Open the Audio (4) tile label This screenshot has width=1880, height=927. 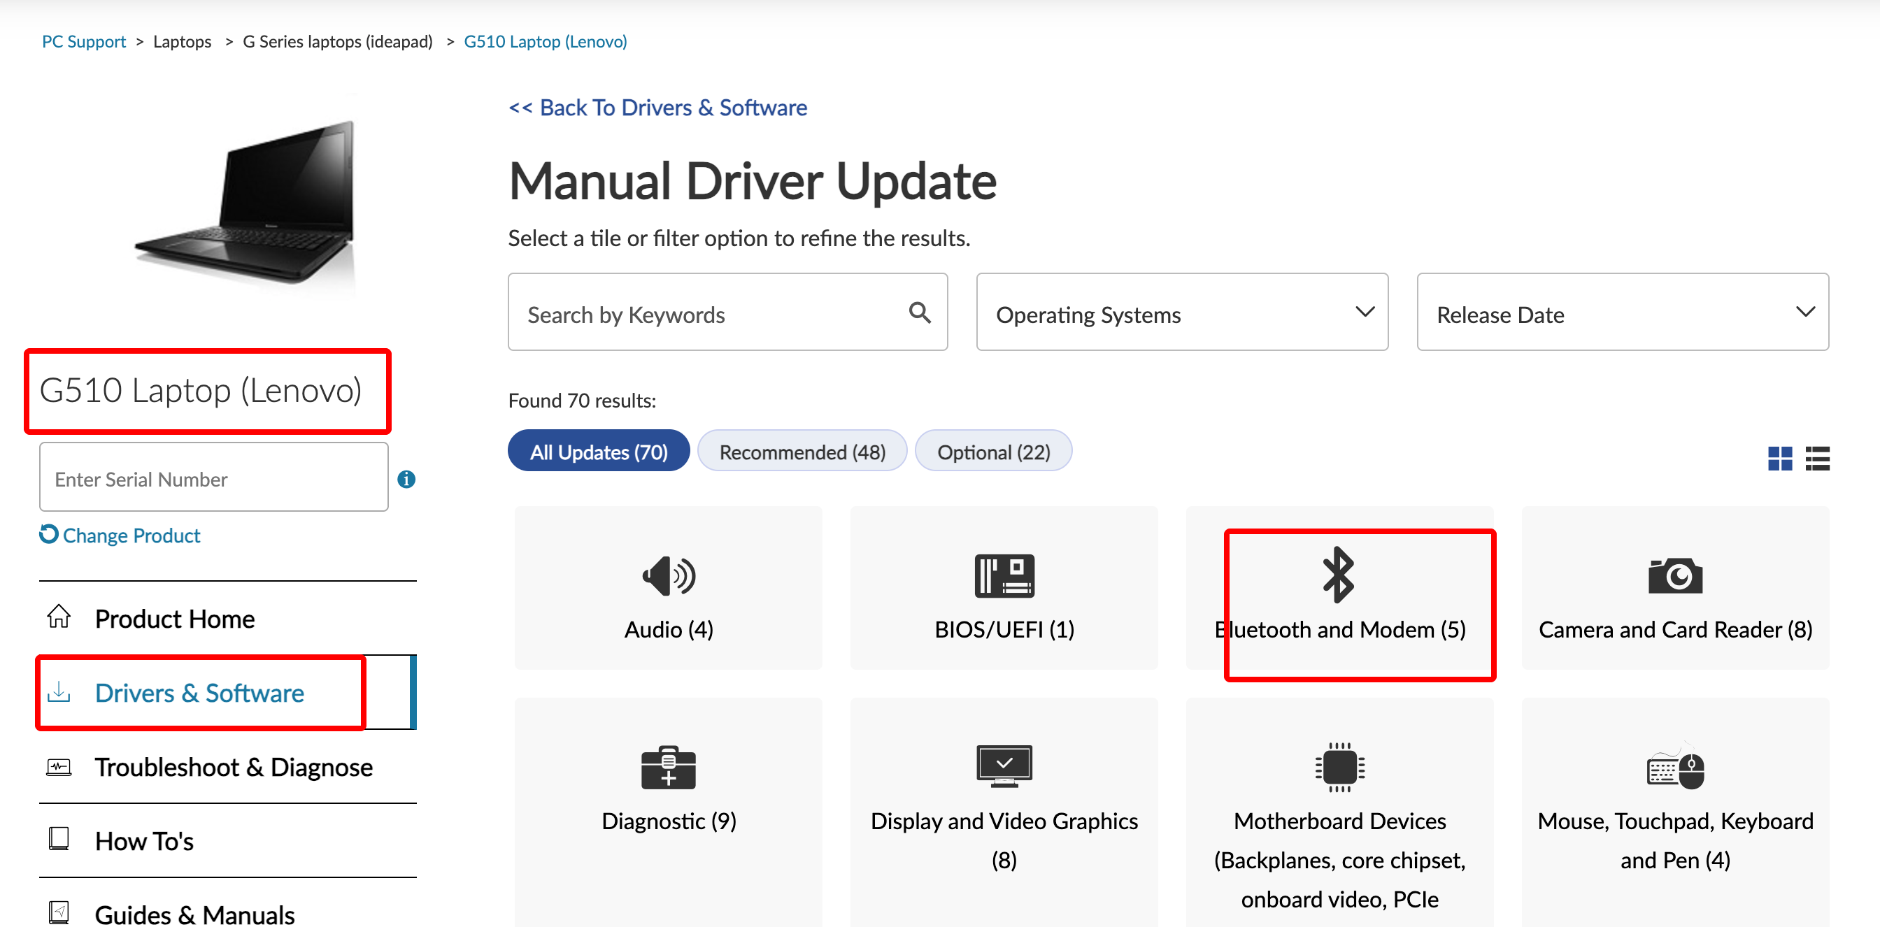(x=669, y=629)
